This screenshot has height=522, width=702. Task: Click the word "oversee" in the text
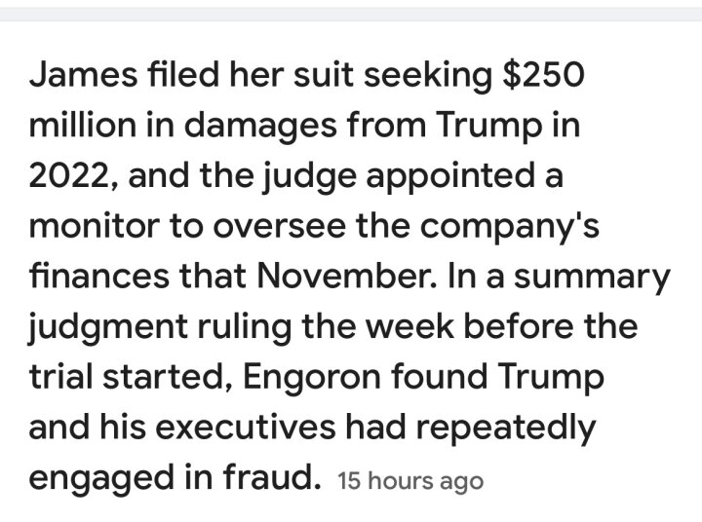(x=279, y=228)
